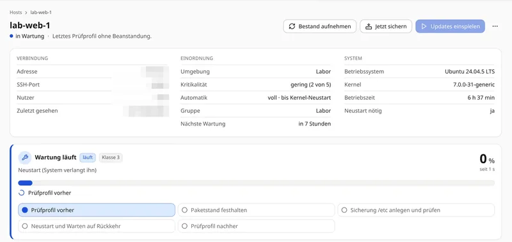This screenshot has width=512, height=242.
Task: Select Sicherung /etc anlegen und prüfen step
Action: [416, 210]
